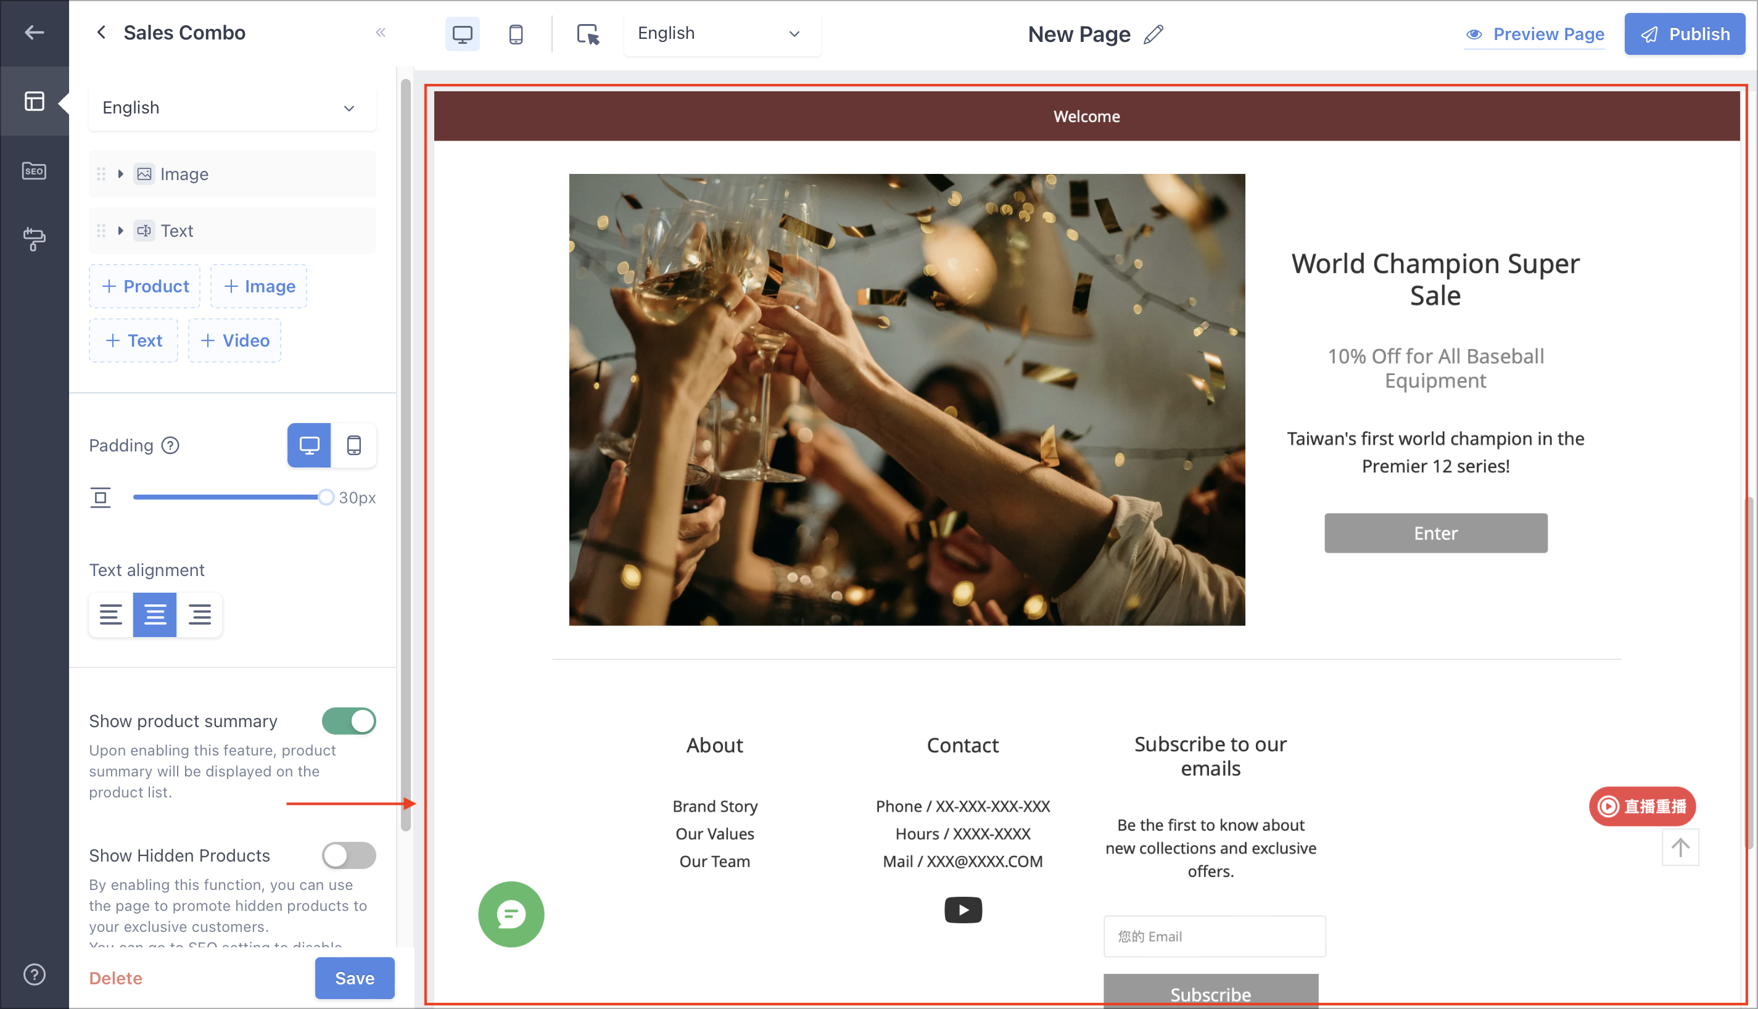Click the padding slider handle

(x=326, y=498)
